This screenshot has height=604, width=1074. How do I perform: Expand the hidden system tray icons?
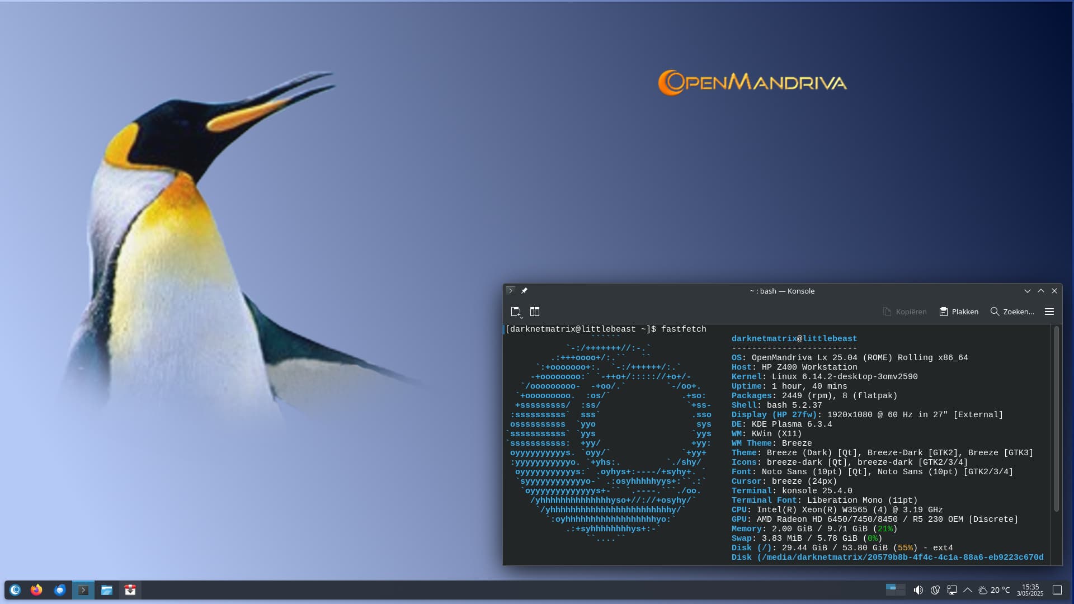pos(968,590)
